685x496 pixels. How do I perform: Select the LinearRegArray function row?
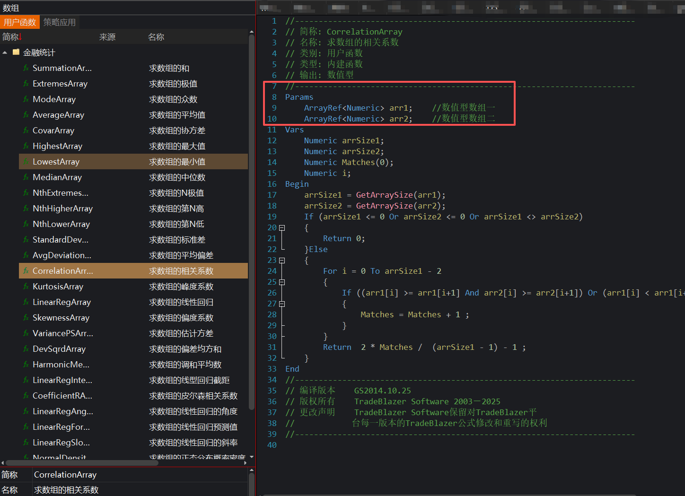pyautogui.click(x=61, y=302)
